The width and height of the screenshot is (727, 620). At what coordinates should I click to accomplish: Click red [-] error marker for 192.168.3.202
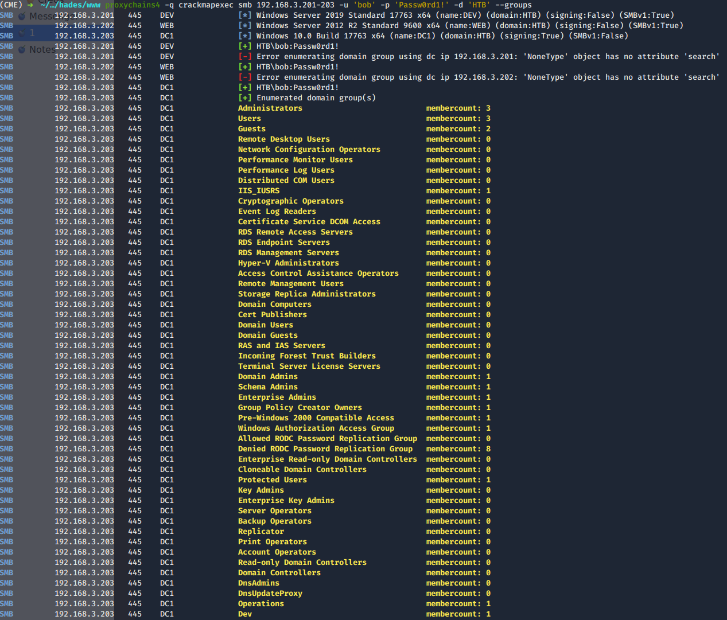coord(244,77)
